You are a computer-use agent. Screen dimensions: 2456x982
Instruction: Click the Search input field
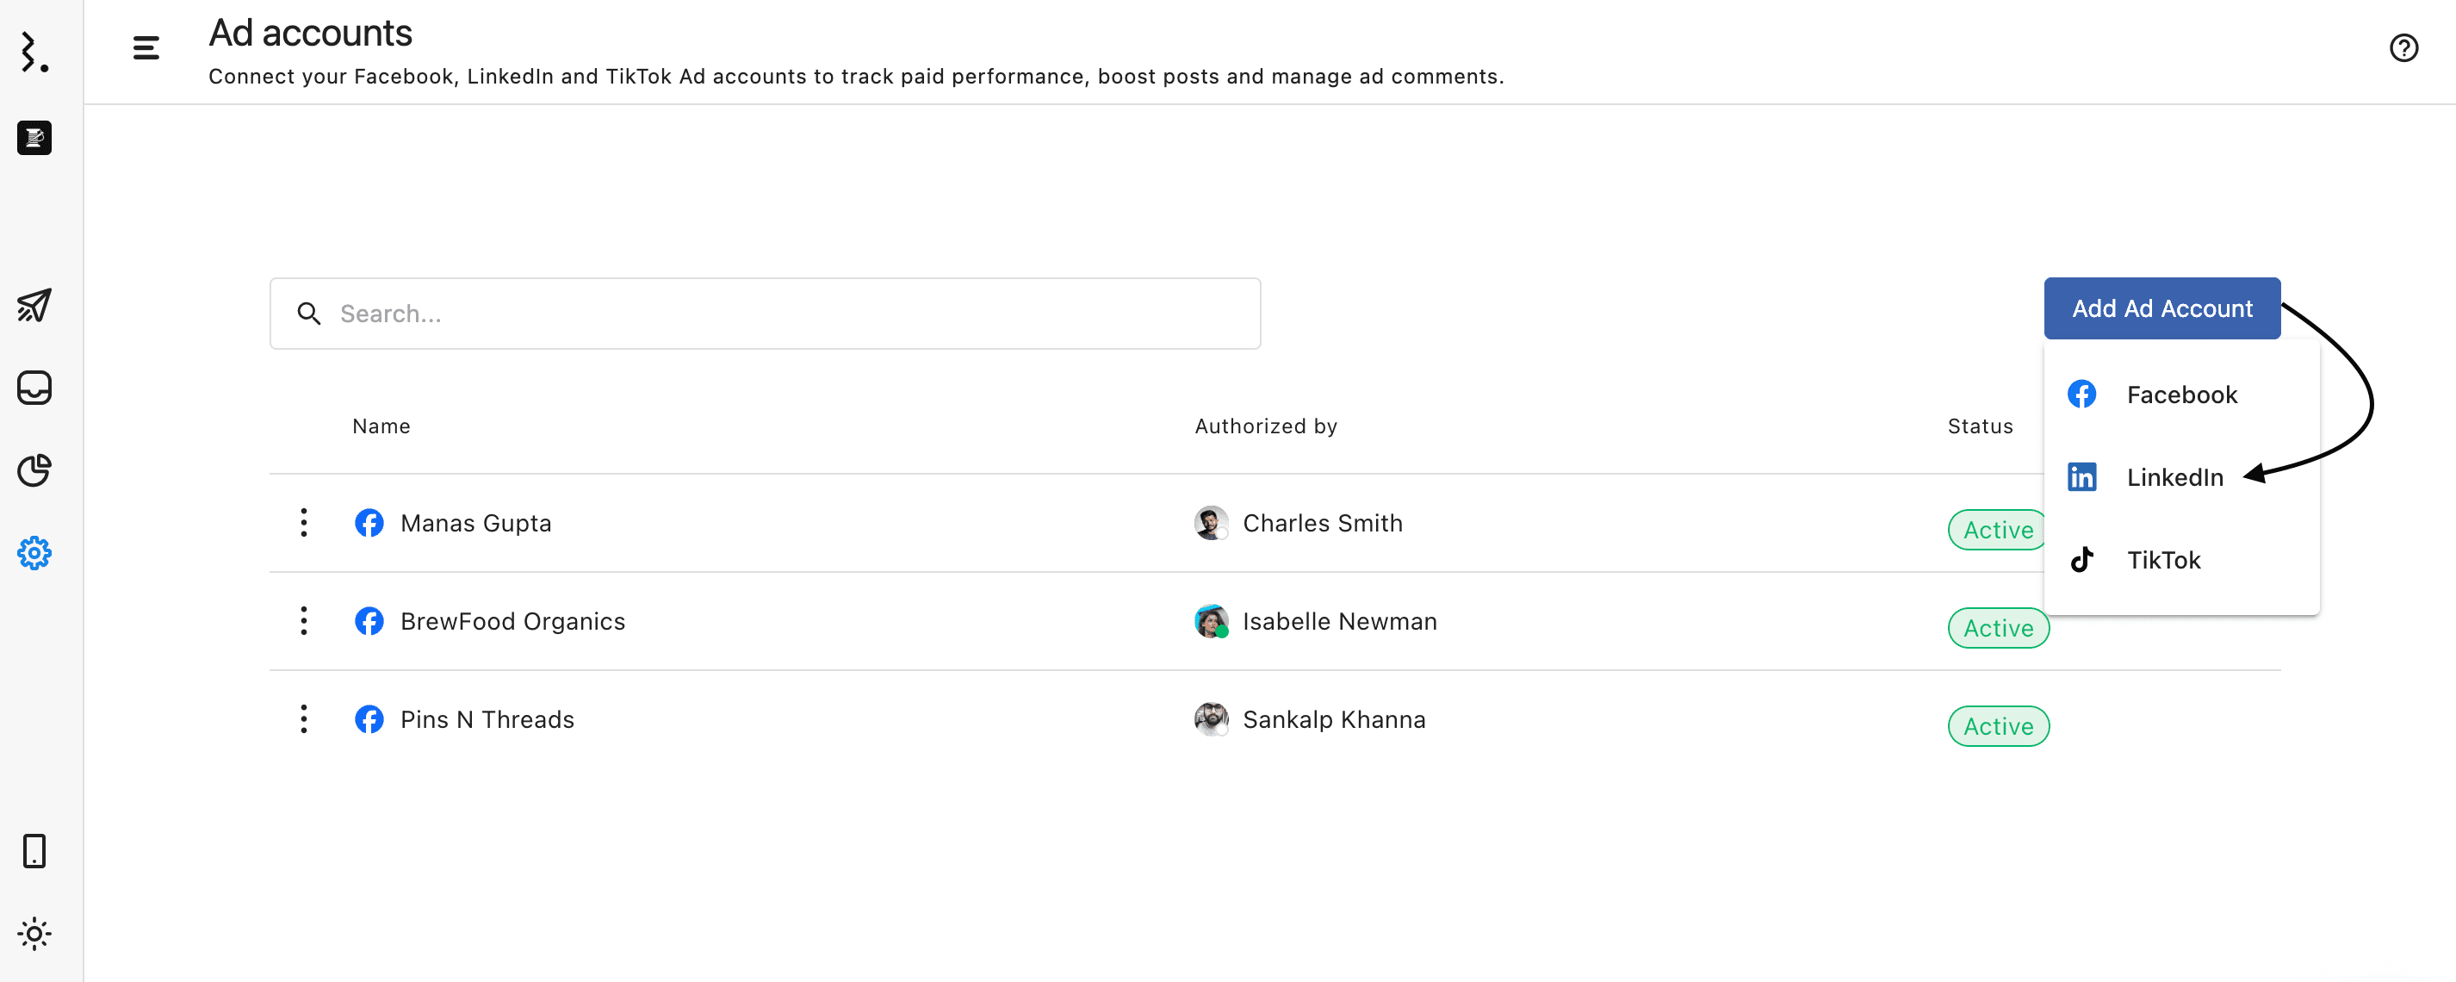coord(765,314)
